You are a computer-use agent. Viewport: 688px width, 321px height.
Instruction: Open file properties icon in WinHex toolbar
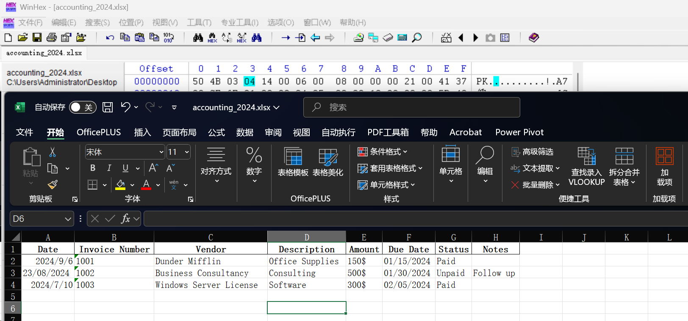[x=66, y=38]
